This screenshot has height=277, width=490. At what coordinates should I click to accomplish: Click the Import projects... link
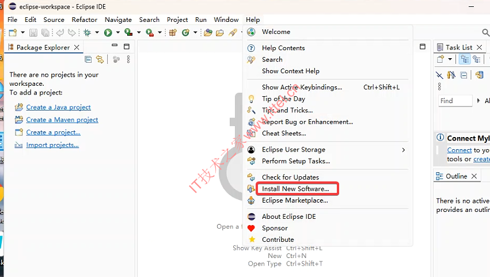click(x=52, y=145)
